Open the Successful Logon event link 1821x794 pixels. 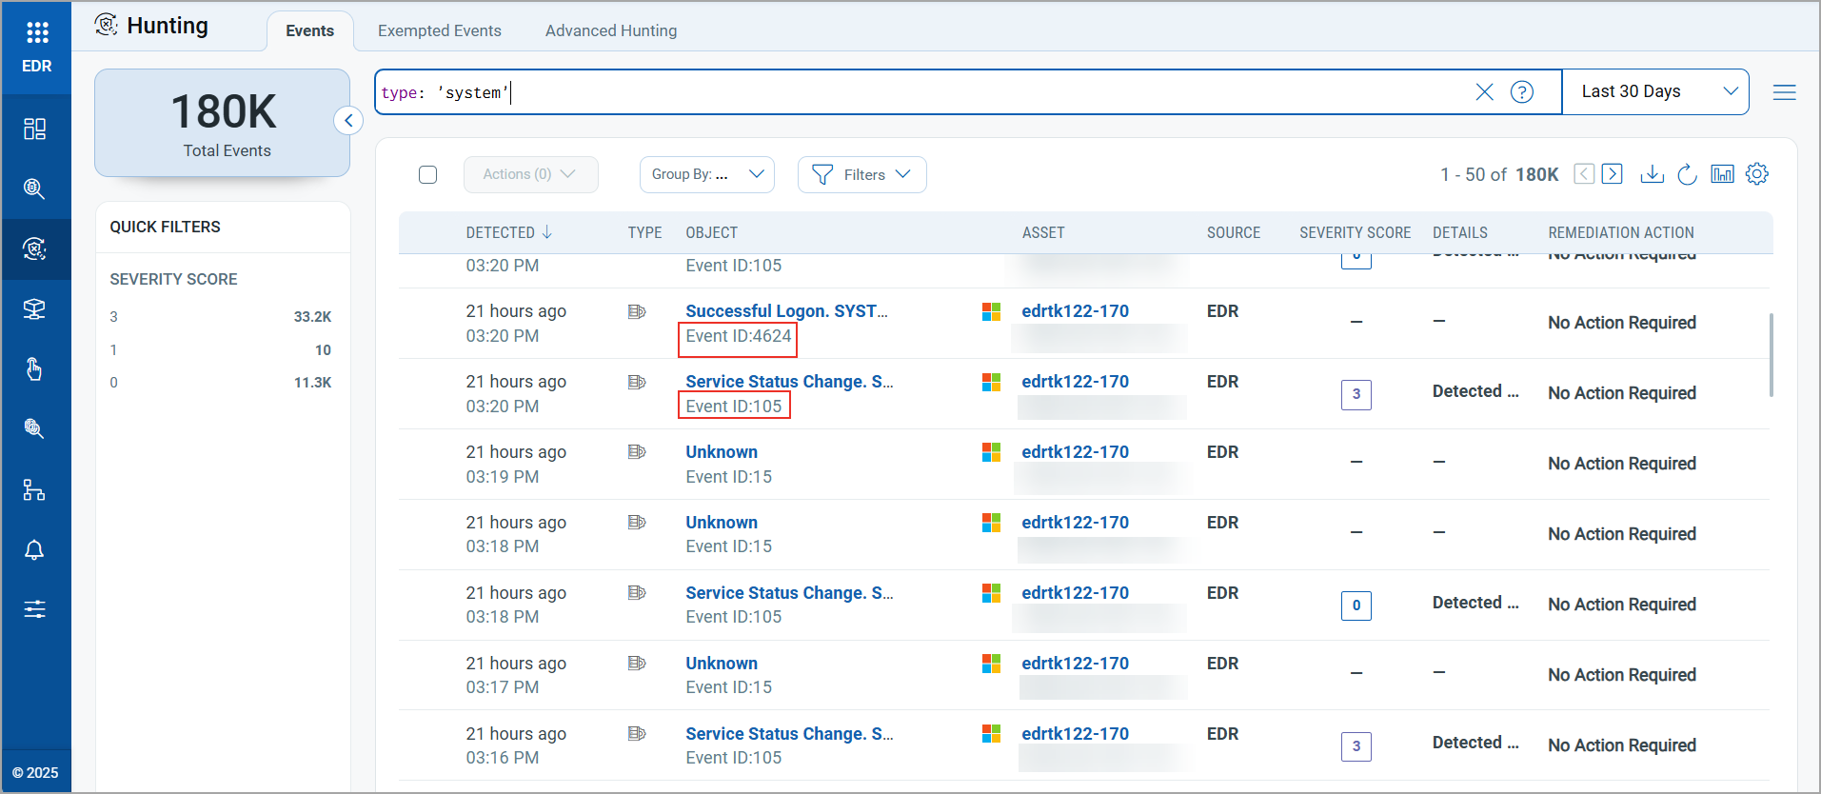pyautogui.click(x=785, y=311)
